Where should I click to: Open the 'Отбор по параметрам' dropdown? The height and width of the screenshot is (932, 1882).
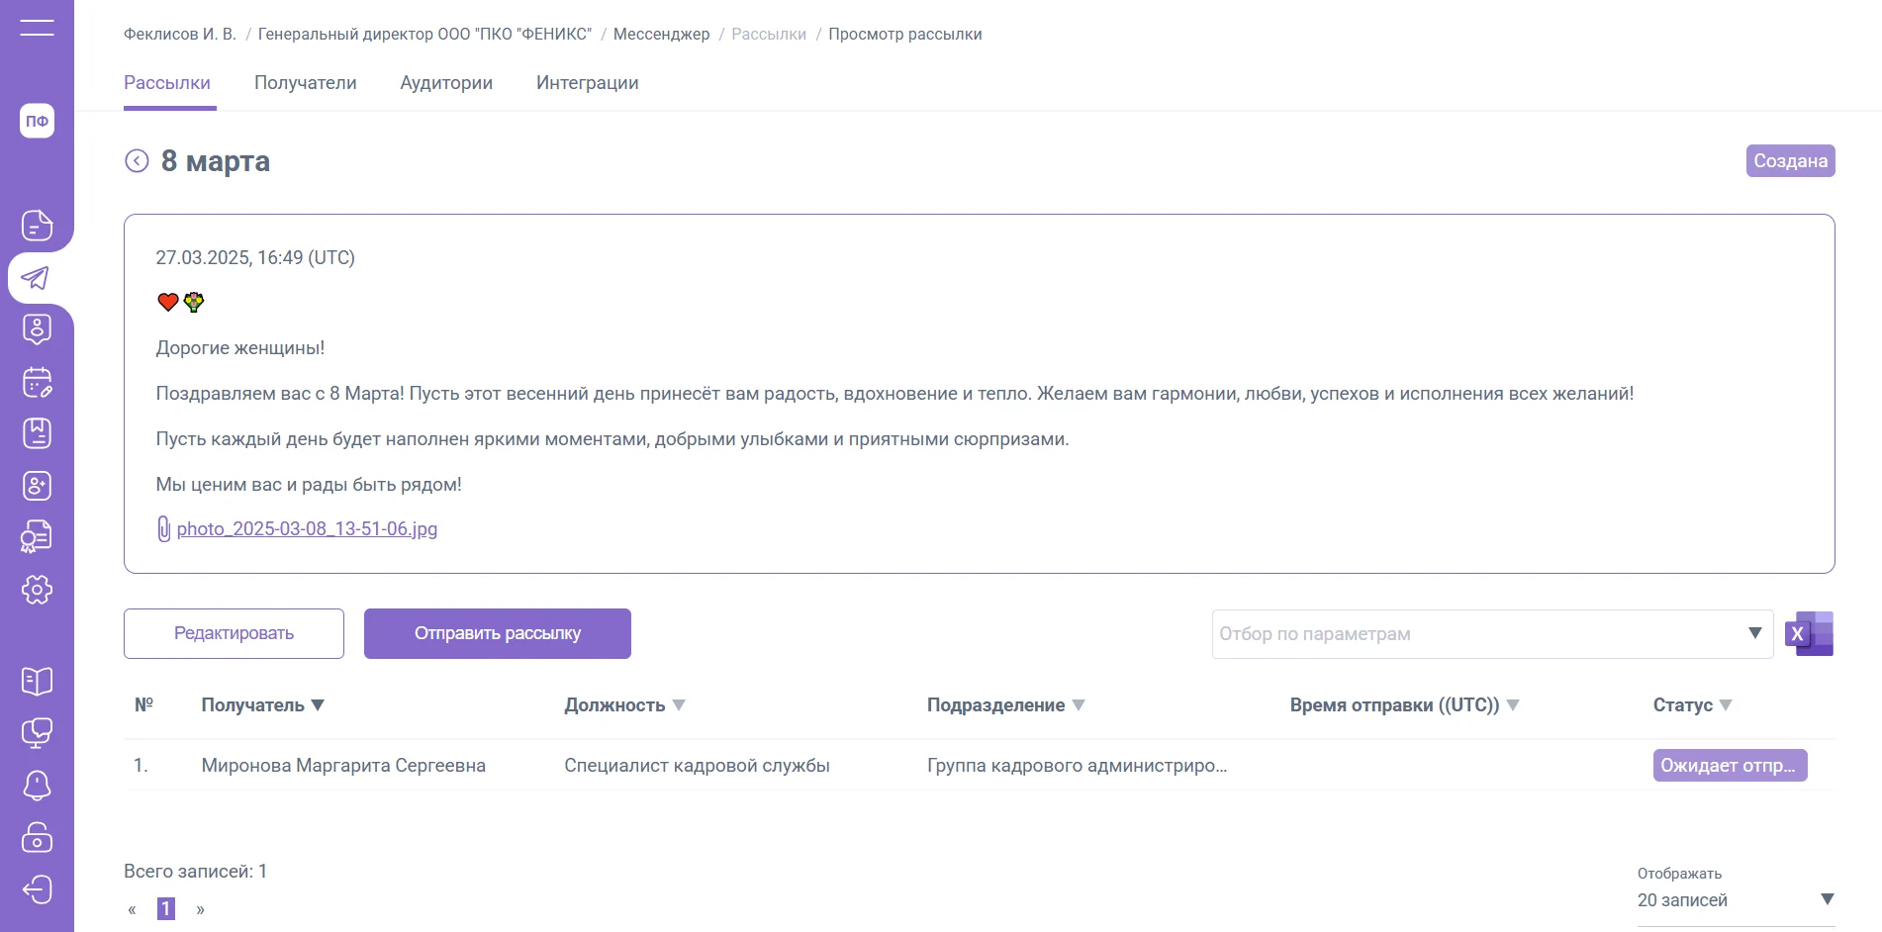(x=1491, y=634)
